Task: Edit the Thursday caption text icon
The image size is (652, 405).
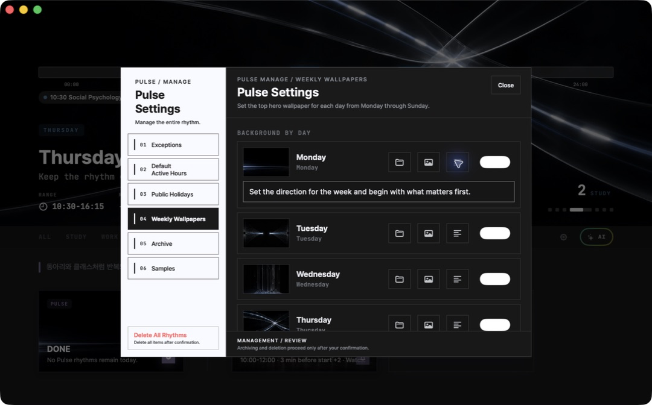Action: click(458, 323)
